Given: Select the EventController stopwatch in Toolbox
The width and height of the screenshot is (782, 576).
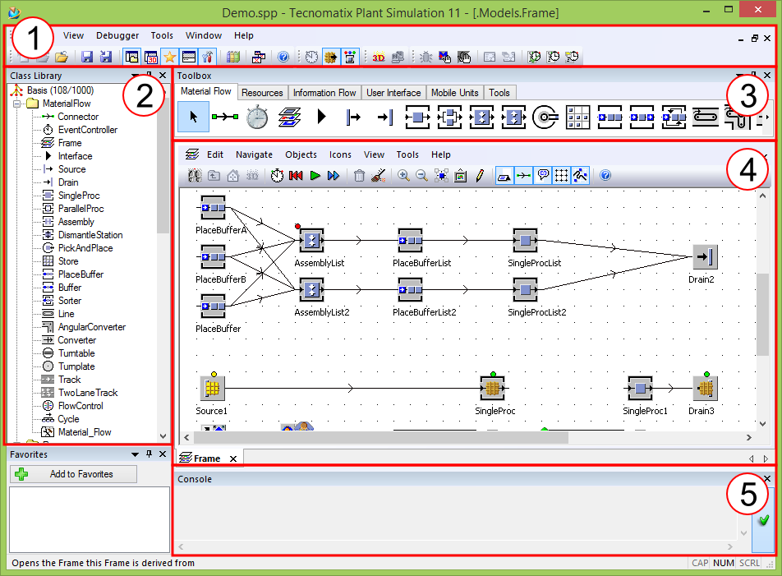Looking at the screenshot, I should coord(257,118).
